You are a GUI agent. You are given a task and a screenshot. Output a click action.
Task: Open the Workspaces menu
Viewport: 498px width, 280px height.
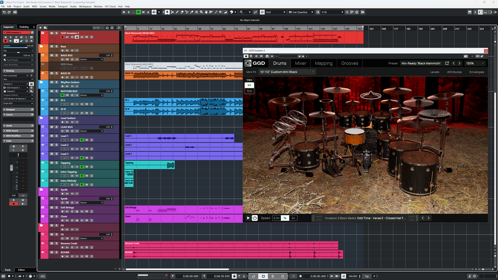[x=85, y=7]
